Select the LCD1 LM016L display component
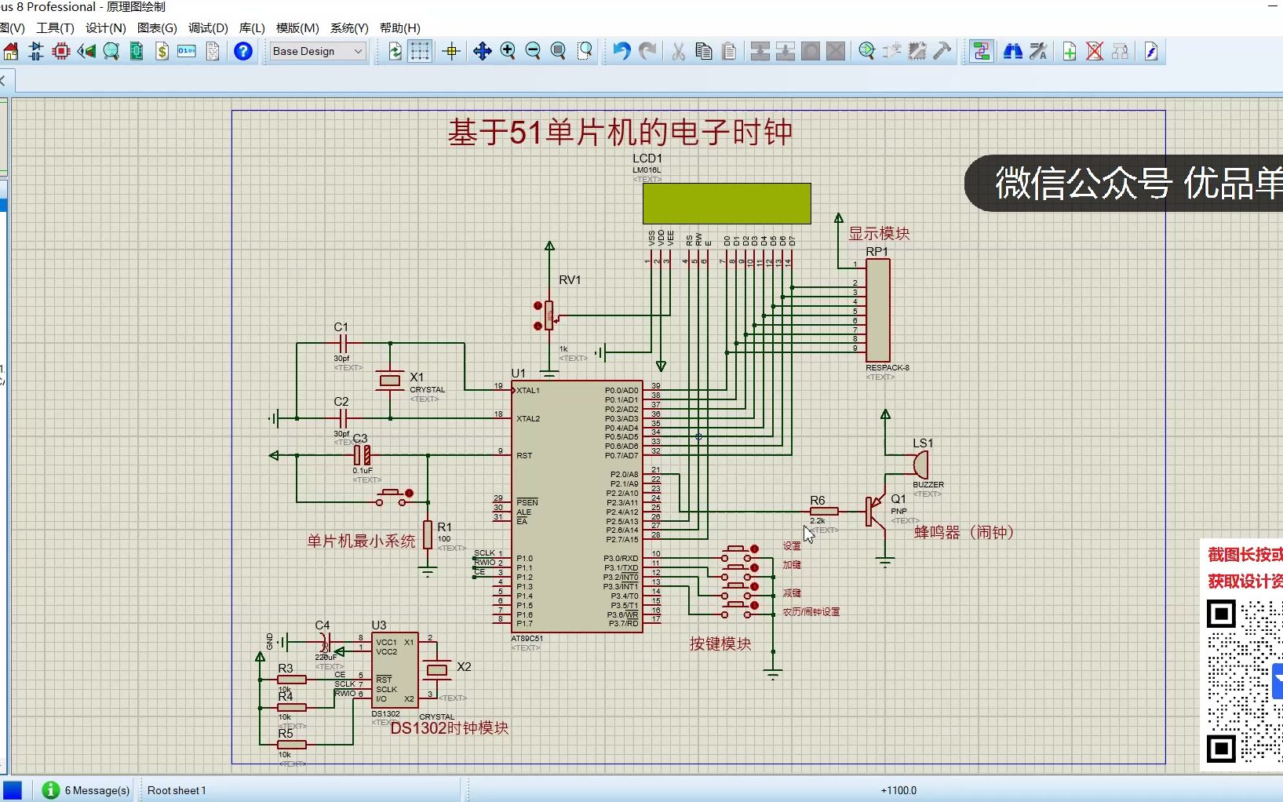This screenshot has width=1283, height=802. click(x=727, y=203)
